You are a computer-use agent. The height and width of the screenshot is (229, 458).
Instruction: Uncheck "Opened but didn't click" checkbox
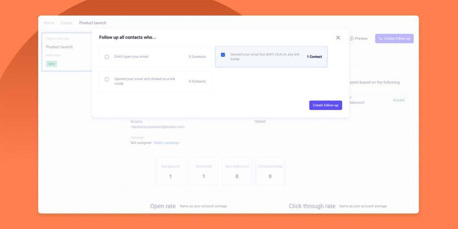(223, 55)
